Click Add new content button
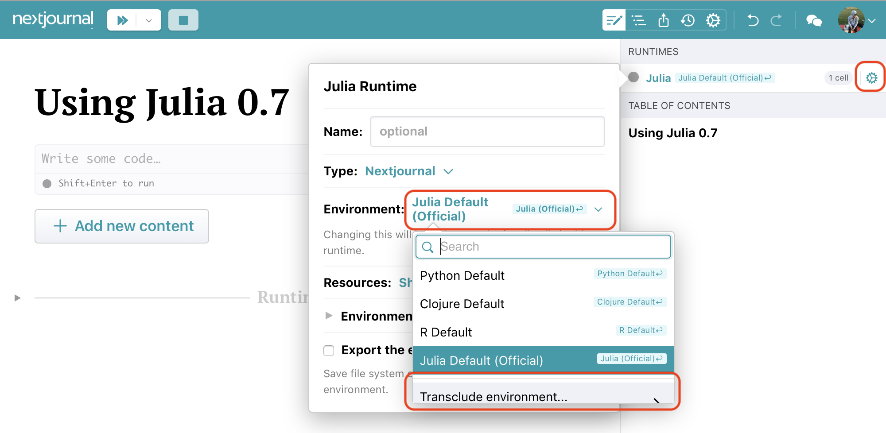Image resolution: width=886 pixels, height=433 pixels. coord(122,226)
